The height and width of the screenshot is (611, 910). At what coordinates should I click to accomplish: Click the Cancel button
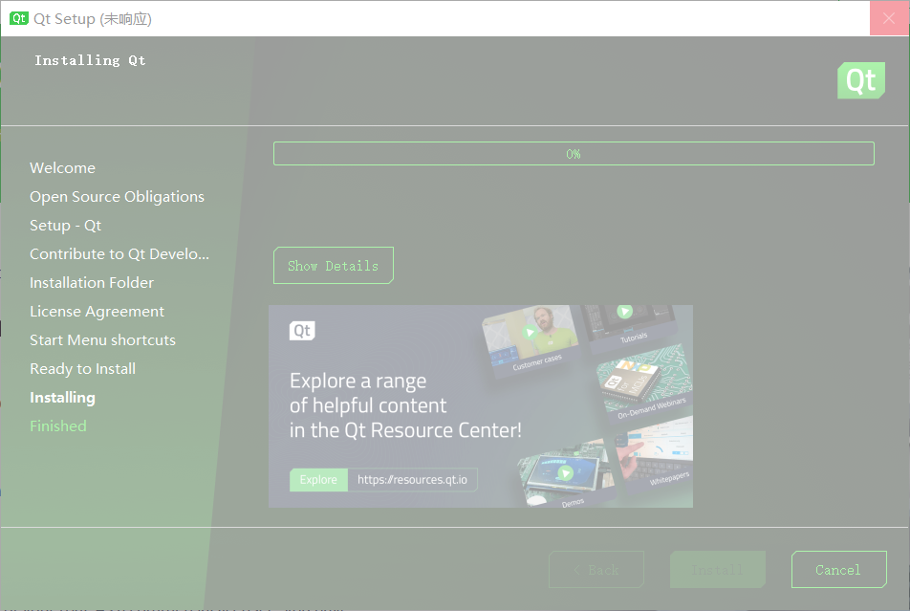click(838, 569)
